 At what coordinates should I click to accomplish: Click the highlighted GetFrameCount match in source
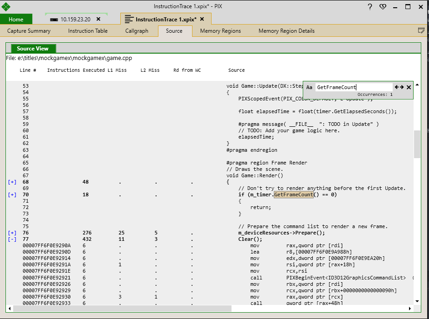coord(294,194)
